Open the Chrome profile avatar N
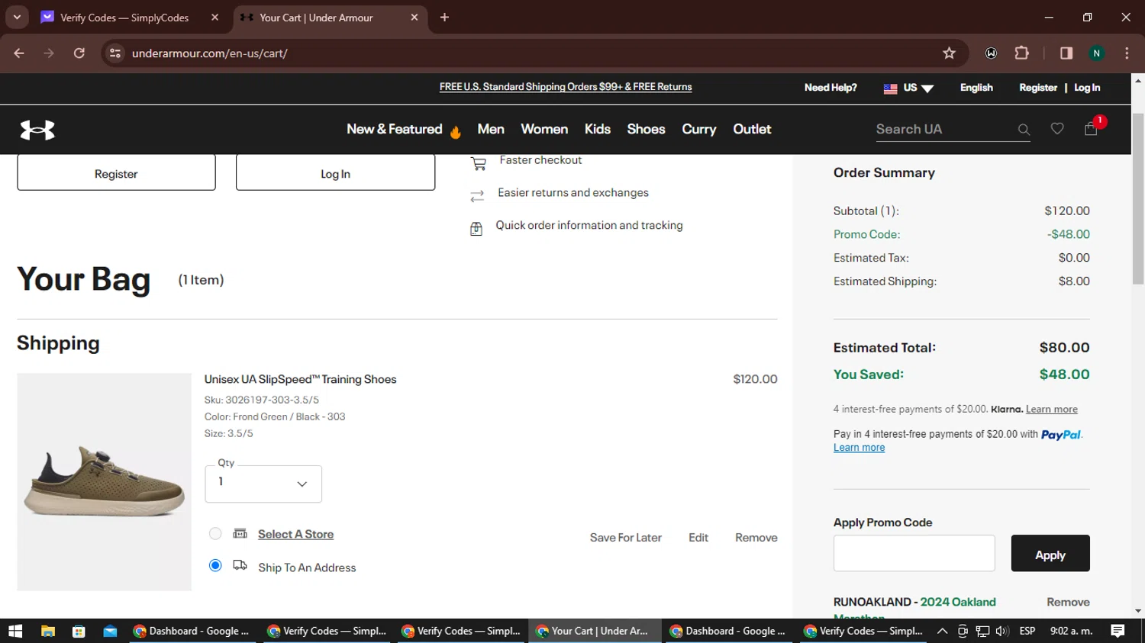 tap(1096, 53)
